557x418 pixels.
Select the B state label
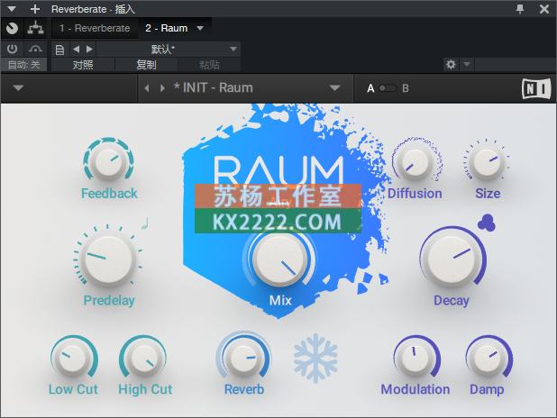coord(406,88)
